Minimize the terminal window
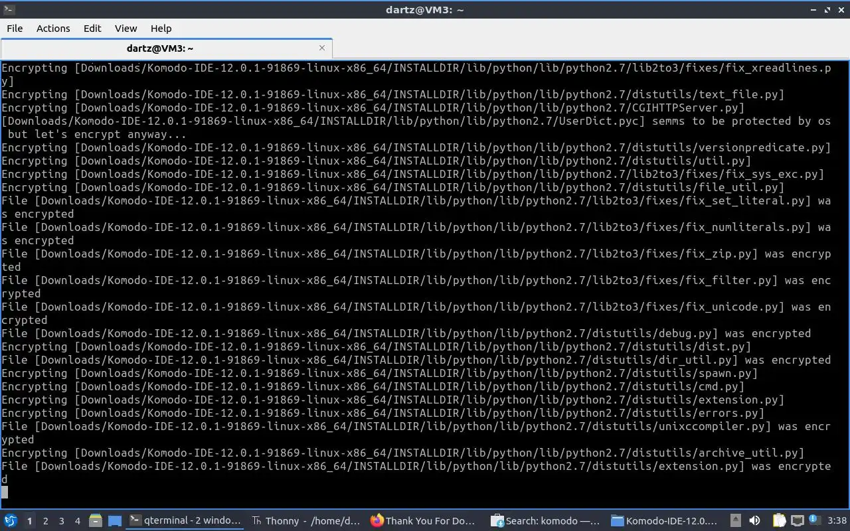 click(x=814, y=9)
